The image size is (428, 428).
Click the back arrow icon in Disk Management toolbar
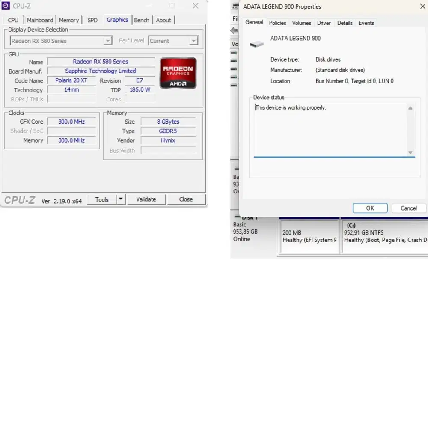coord(234,30)
